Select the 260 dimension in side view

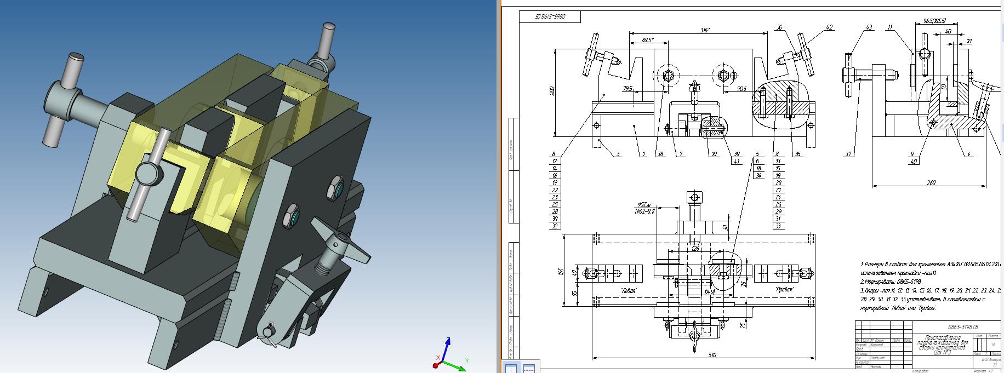931,183
